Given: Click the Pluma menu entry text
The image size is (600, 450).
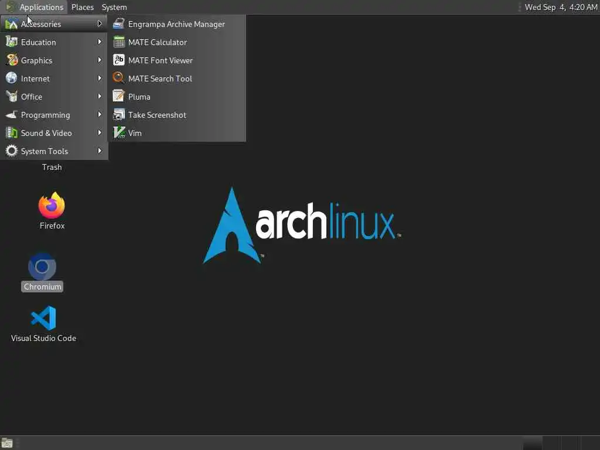Looking at the screenshot, I should point(139,97).
